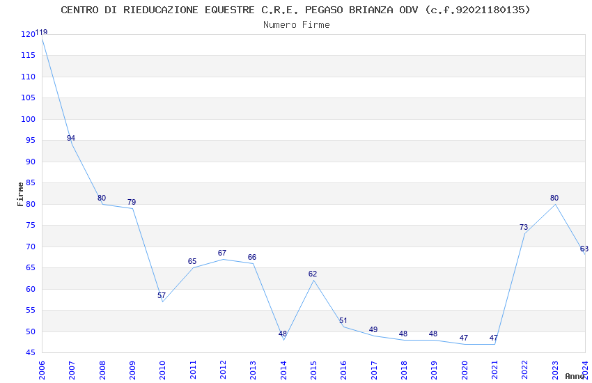This screenshot has height=383, width=592.
Task: Click the 62 data point for 2015
Action: 313,274
